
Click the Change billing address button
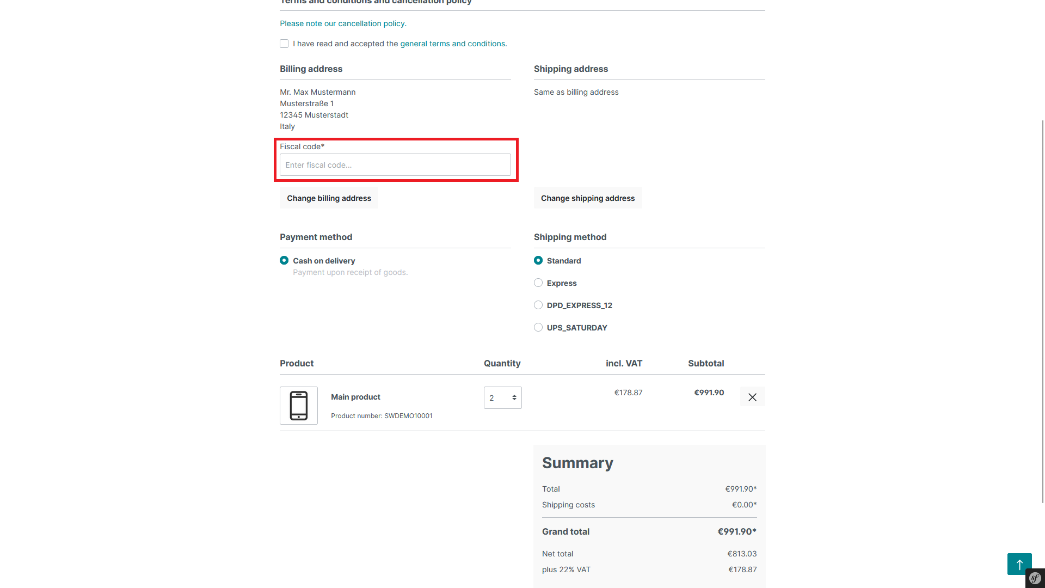point(329,198)
